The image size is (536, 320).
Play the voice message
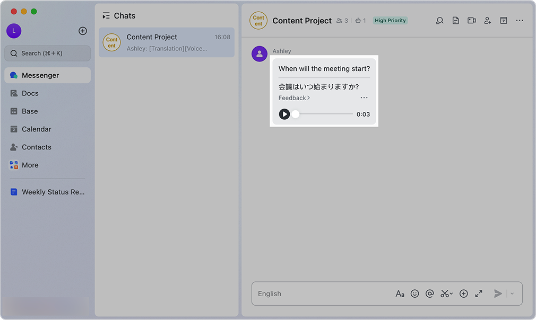[284, 114]
